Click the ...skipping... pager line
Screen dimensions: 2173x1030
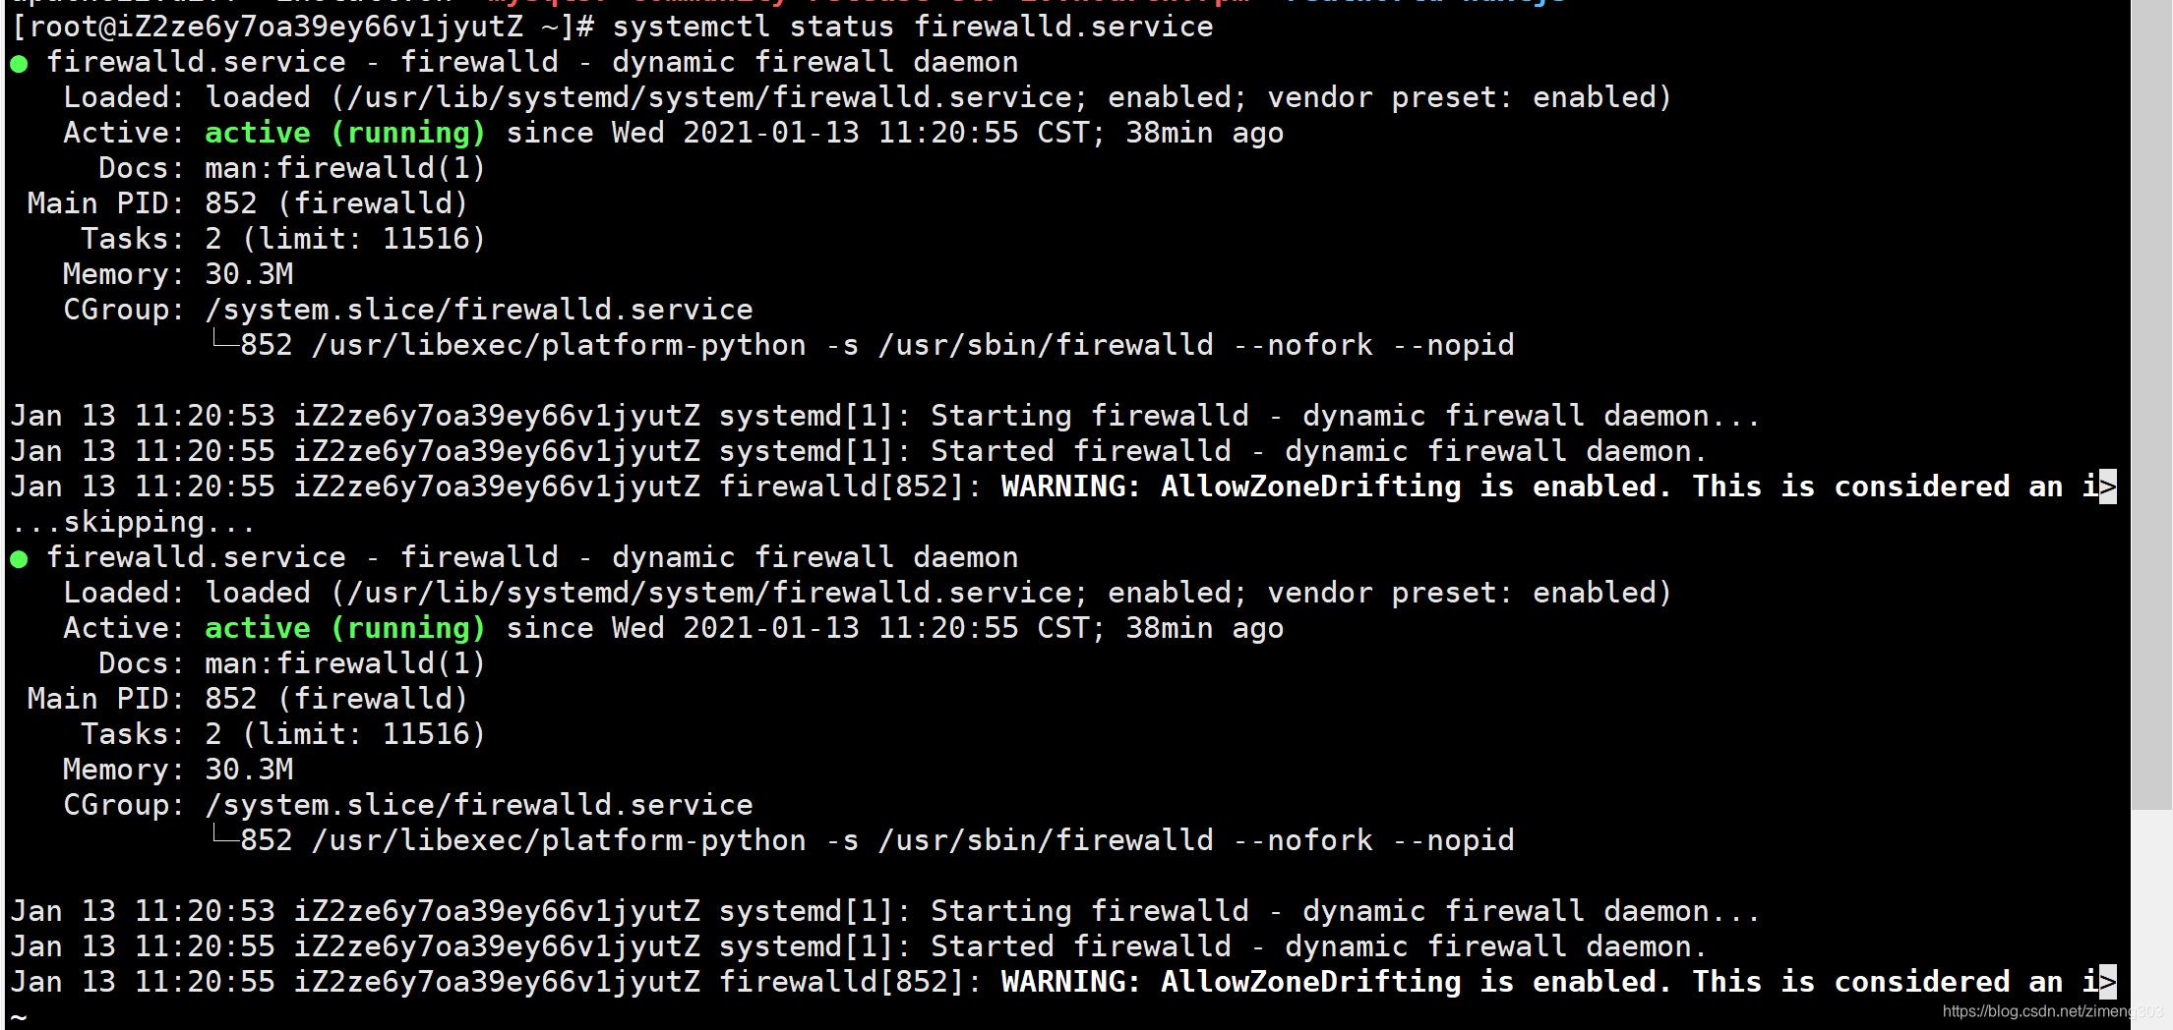[x=133, y=522]
